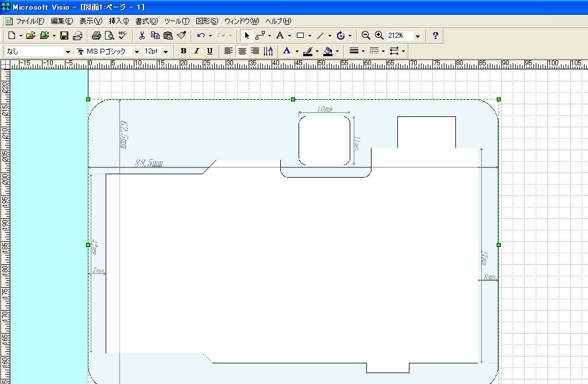
Task: Open the 挿入(I) menu
Action: pos(119,21)
